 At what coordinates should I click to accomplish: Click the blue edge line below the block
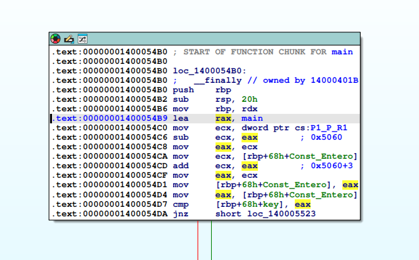(212, 240)
